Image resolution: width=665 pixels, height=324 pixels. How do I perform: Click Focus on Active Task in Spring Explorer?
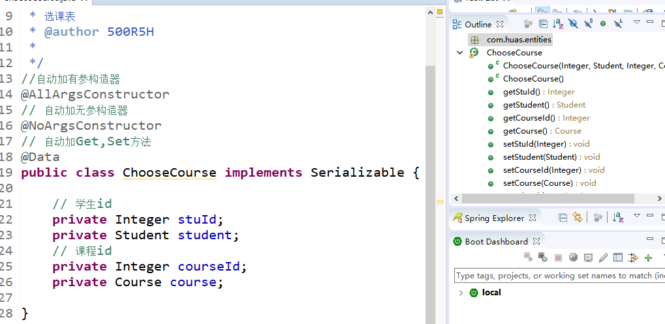[598, 218]
